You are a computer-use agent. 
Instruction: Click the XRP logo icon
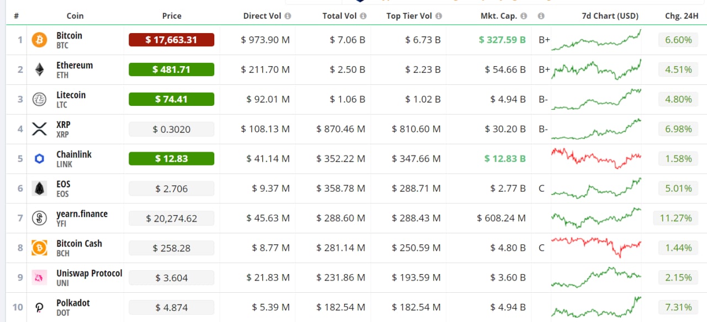point(39,129)
